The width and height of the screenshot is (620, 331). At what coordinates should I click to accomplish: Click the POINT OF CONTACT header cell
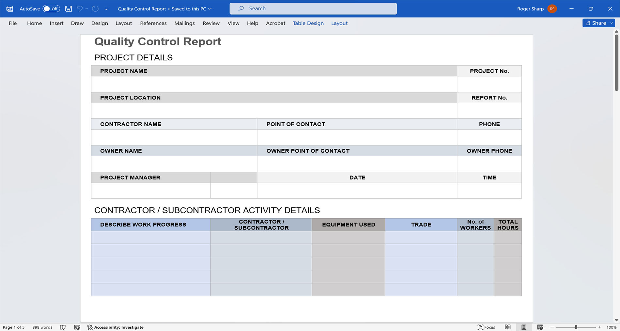pyautogui.click(x=357, y=124)
